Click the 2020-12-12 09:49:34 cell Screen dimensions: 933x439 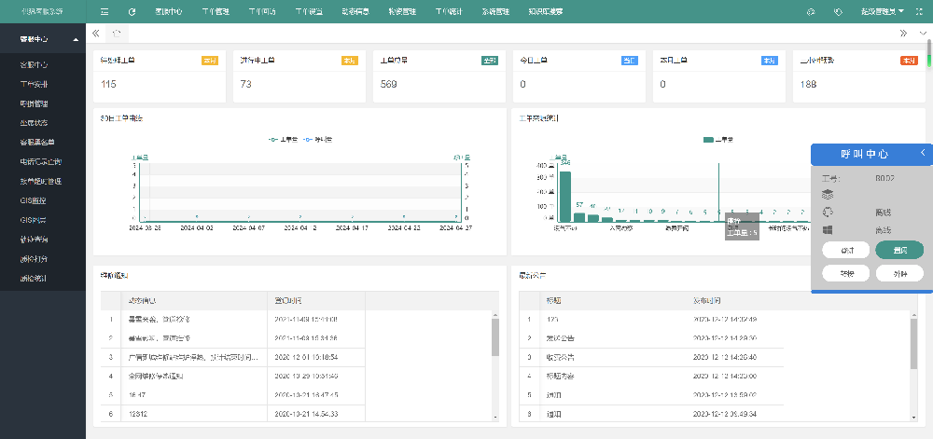[735, 414]
